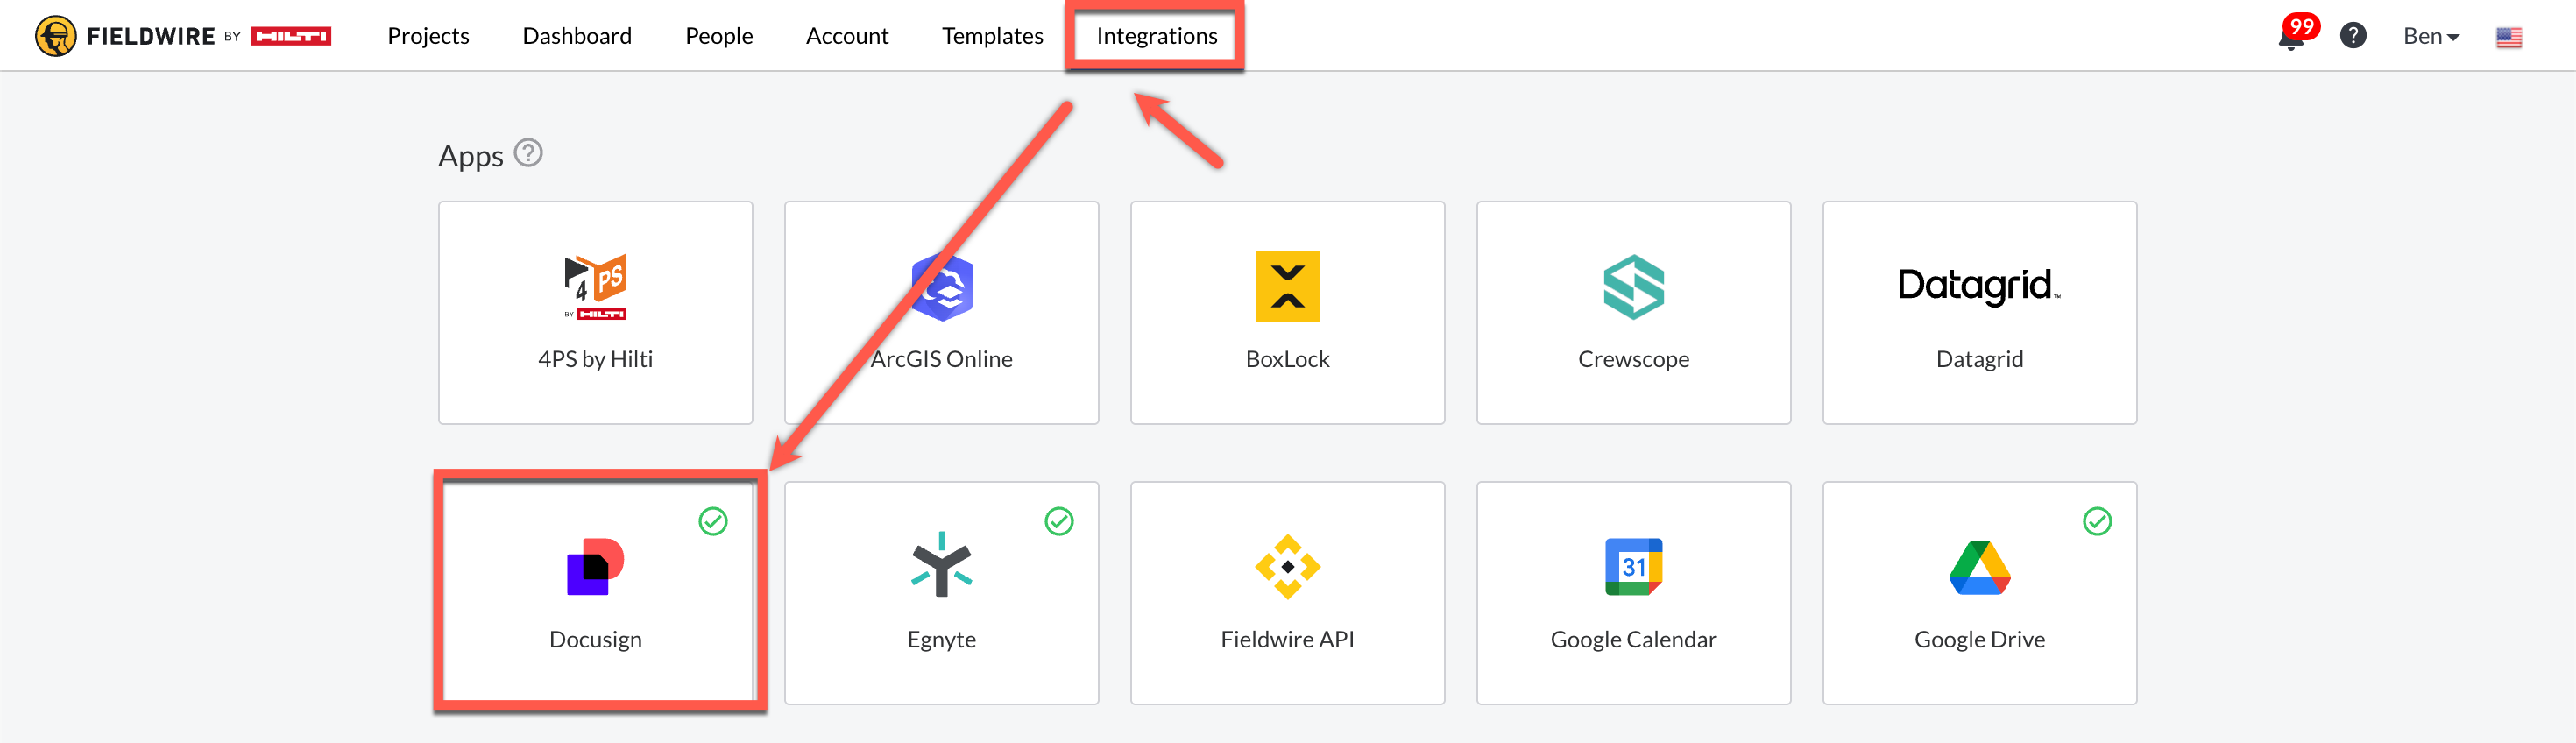Click the Fieldwire by Hilti logo
This screenshot has width=2576, height=743.
coord(183,36)
